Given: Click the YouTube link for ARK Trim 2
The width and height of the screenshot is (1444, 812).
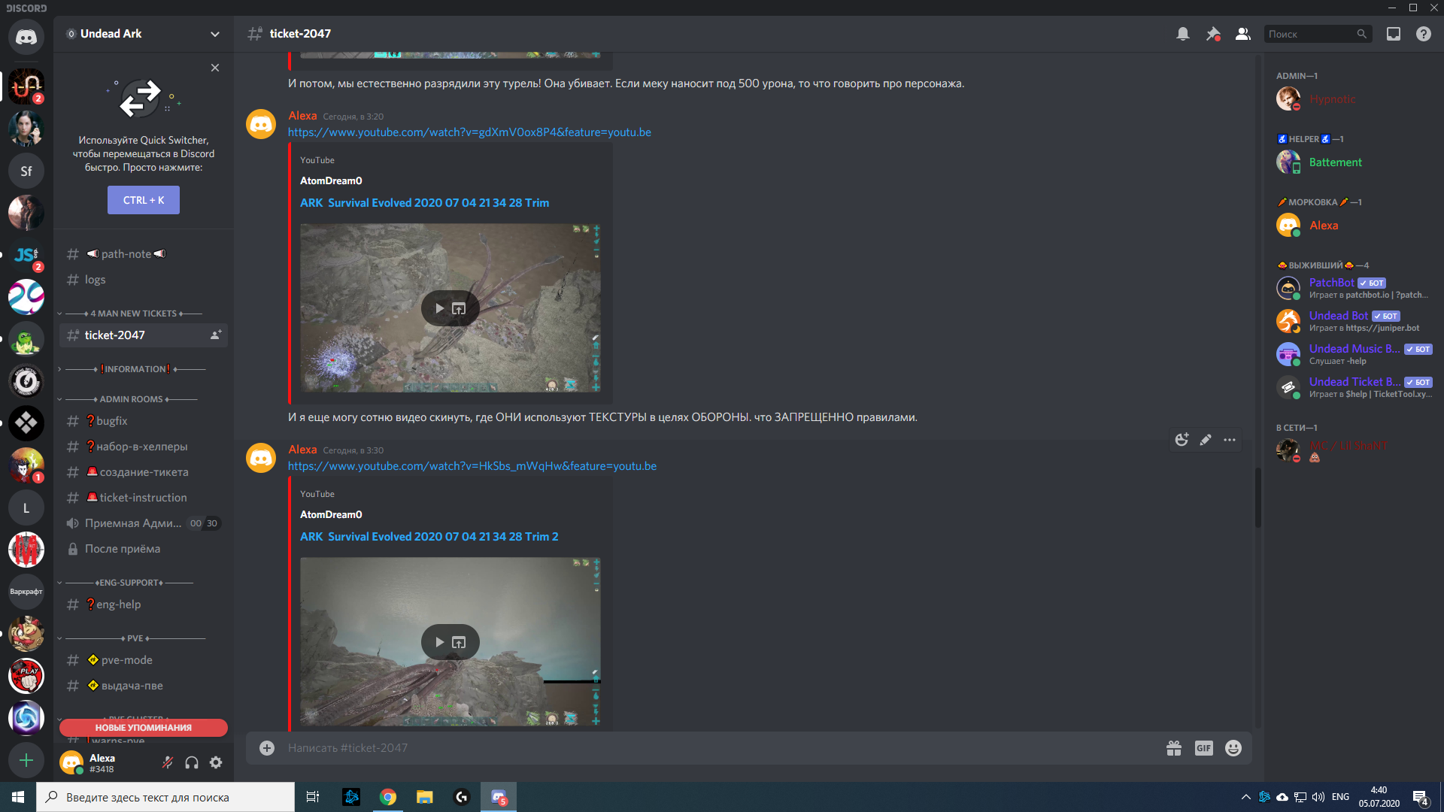Looking at the screenshot, I should (471, 466).
